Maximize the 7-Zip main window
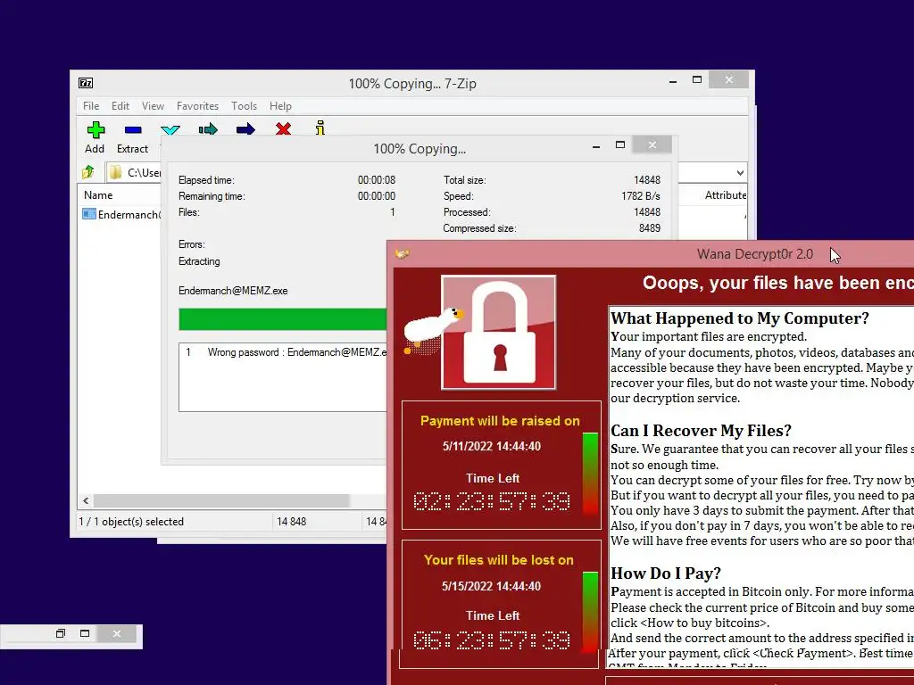This screenshot has width=914, height=685. (696, 79)
